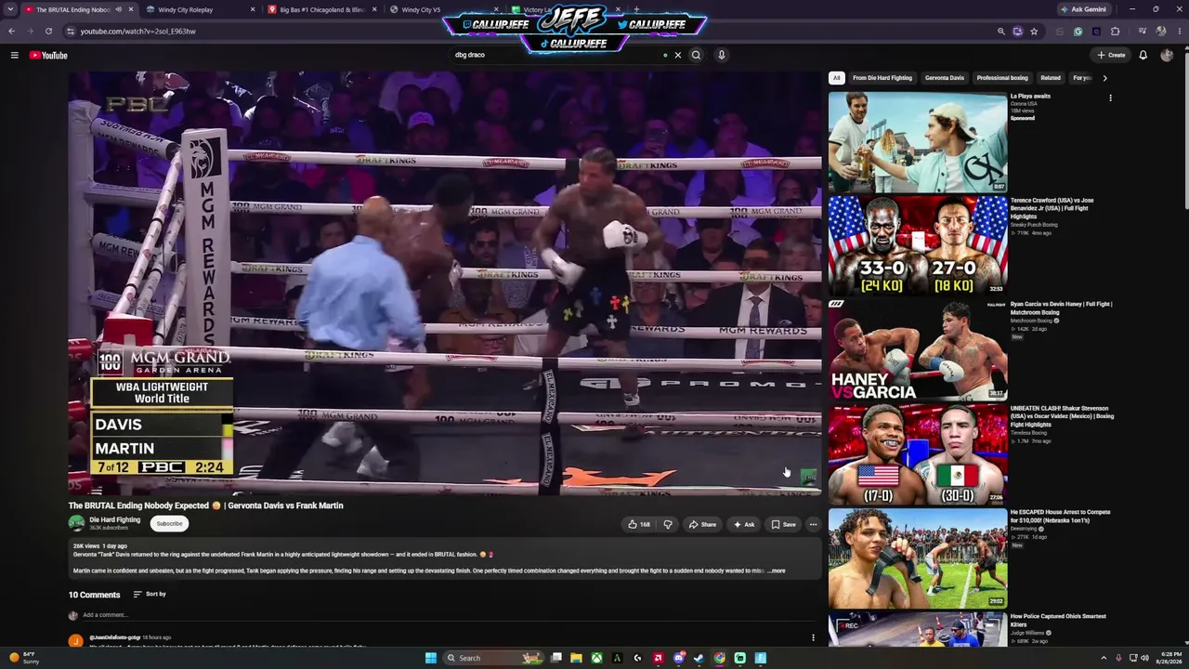
Task: Open He ESCAPED House Arrest video thumbnail
Action: tap(918, 558)
